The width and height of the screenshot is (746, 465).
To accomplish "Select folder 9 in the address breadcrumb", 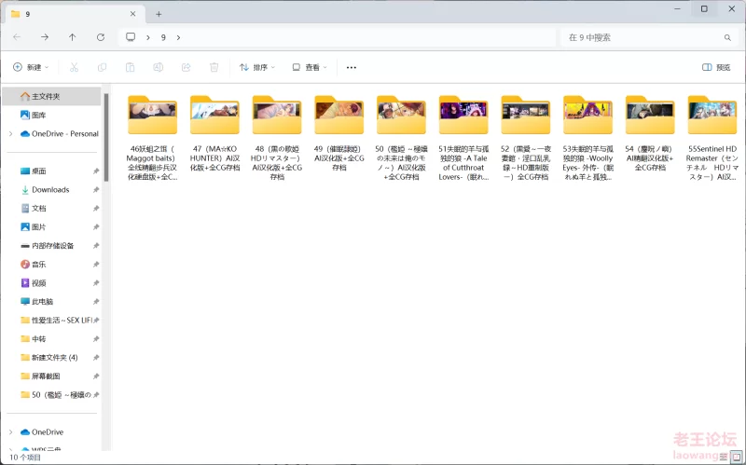I will [163, 37].
